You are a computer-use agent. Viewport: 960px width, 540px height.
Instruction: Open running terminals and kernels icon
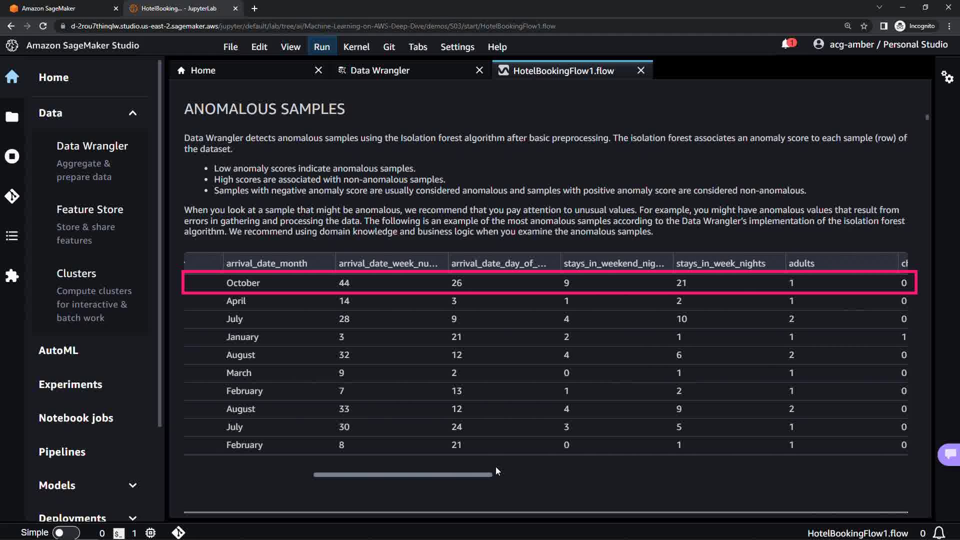click(12, 156)
